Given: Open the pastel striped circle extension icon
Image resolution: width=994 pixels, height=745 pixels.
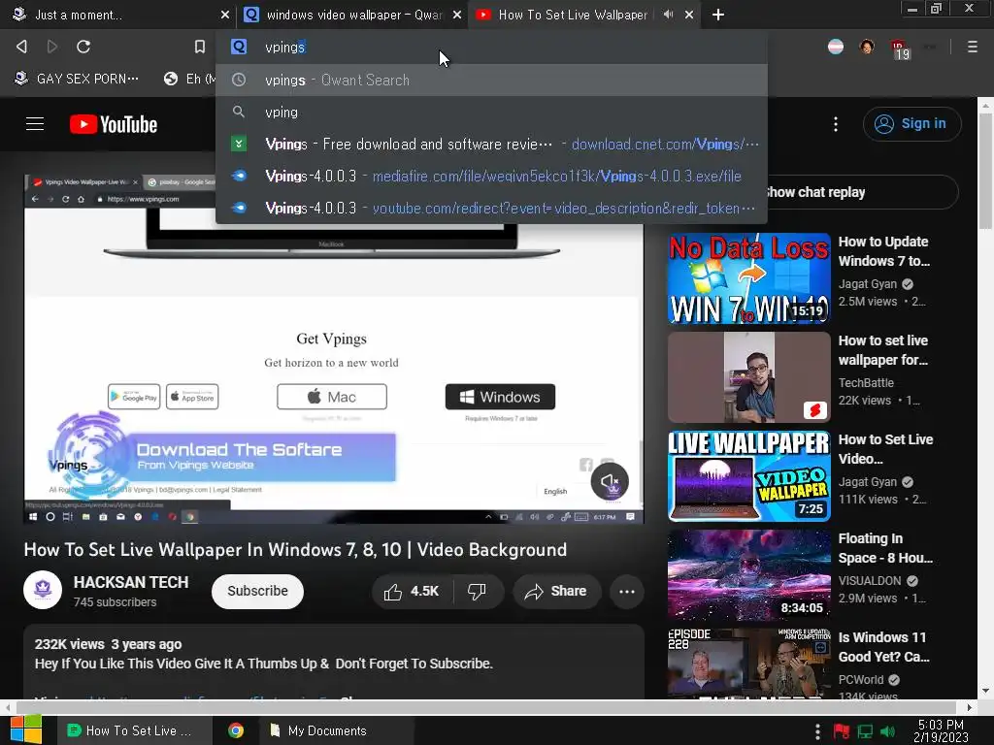Looking at the screenshot, I should (836, 47).
